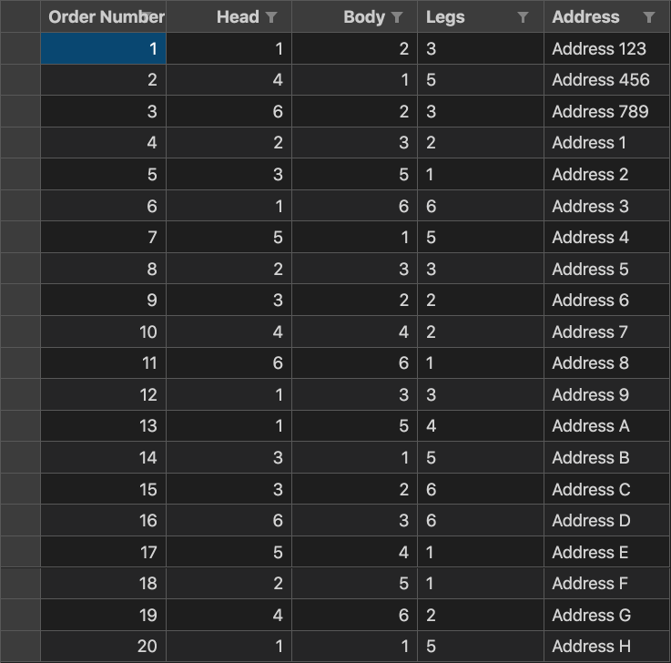Select Order Number cell 17
This screenshot has width=671, height=663.
click(x=104, y=552)
